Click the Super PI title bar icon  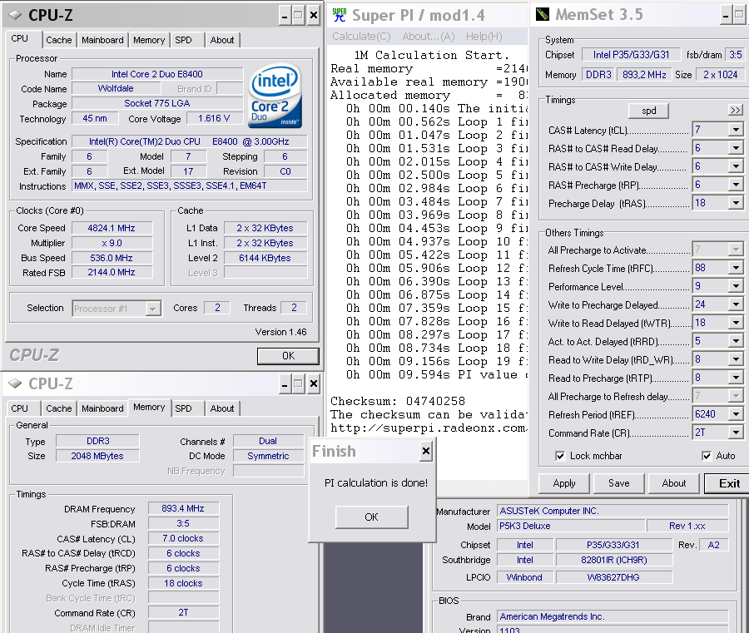tap(340, 15)
